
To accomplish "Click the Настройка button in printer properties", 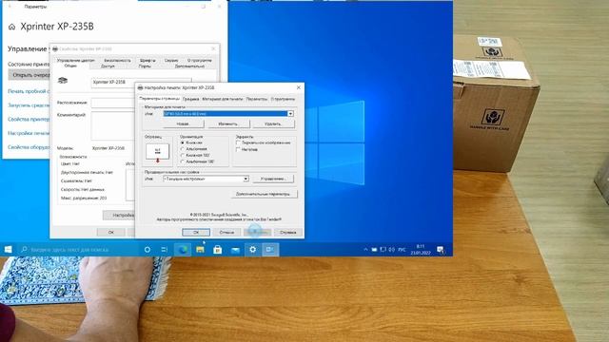I will 119,215.
